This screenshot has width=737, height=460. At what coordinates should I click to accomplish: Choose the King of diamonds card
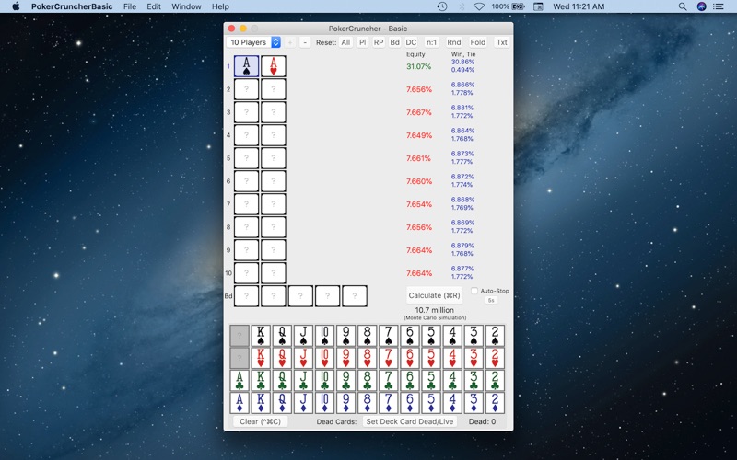(261, 403)
